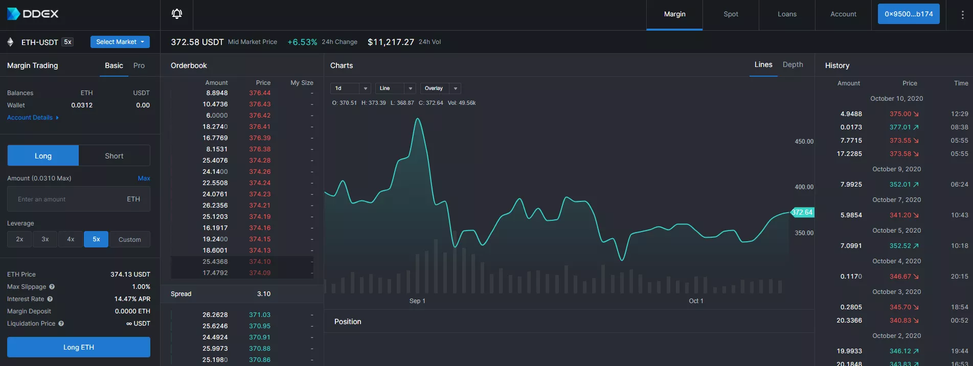
Task: Open the Margin tab
Action: (674, 14)
